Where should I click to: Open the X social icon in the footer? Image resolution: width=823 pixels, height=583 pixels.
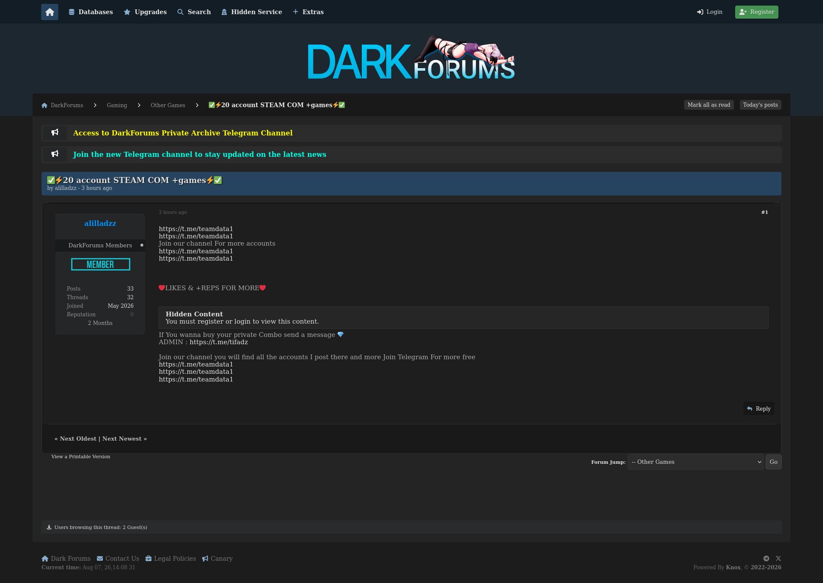tap(778, 559)
